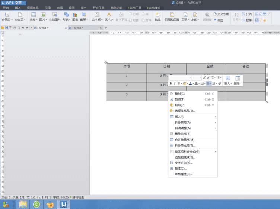Viewport: 280px width, 209px height.
Task: Click font color A in mini toolbar
Action: [190, 83]
